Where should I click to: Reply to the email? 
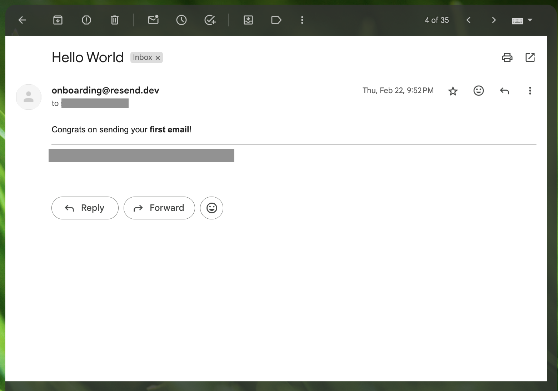pos(85,208)
